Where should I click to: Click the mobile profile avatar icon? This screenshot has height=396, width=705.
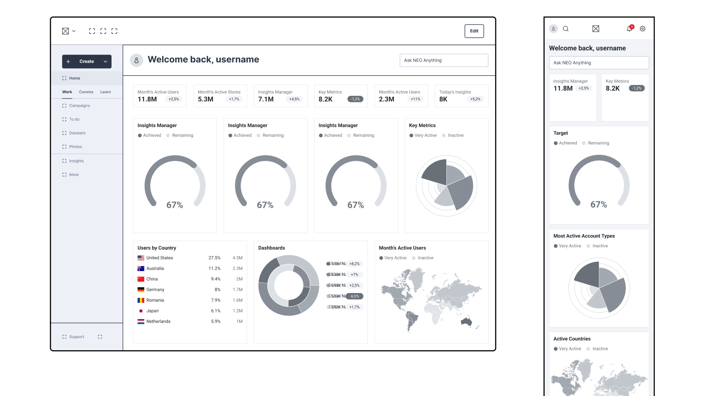(x=553, y=29)
